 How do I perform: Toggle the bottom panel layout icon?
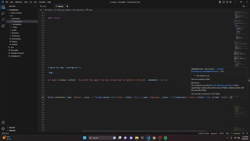223,2
